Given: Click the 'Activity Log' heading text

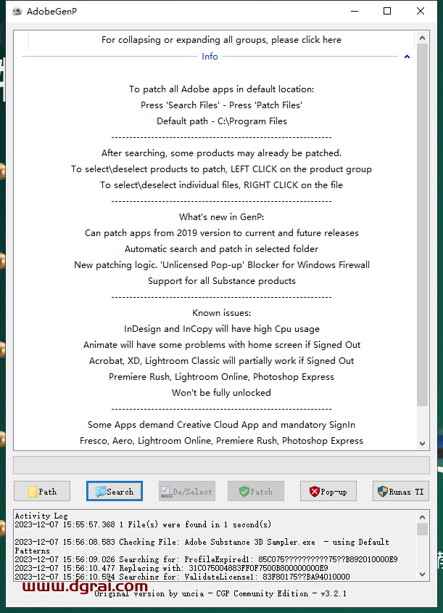Looking at the screenshot, I should point(41,516).
